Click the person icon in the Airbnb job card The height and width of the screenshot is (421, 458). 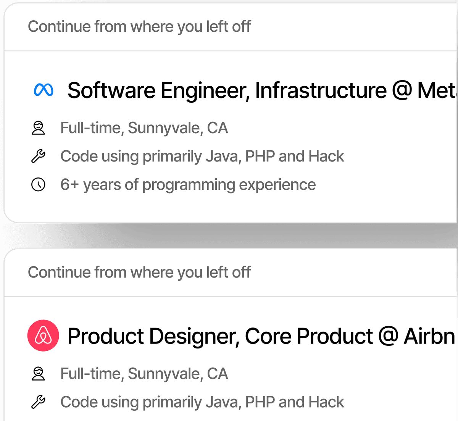(38, 374)
